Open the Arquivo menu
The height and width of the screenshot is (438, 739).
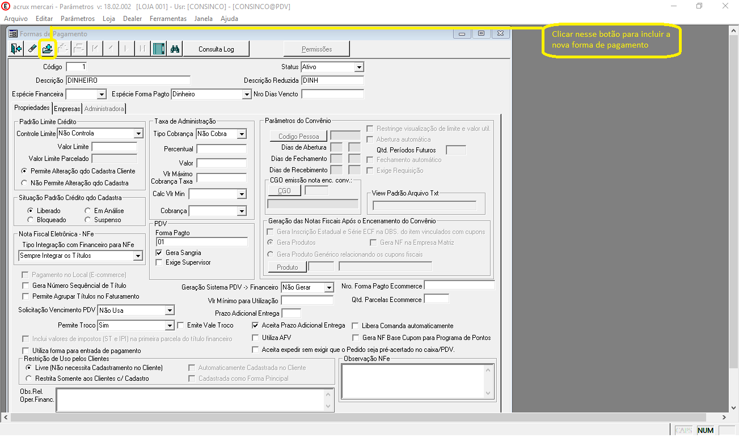point(16,19)
